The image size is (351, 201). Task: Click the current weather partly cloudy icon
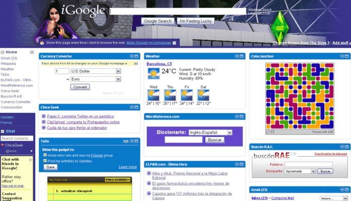click(153, 73)
